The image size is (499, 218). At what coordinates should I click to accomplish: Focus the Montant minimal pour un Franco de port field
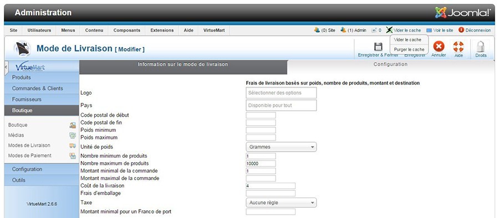(271, 212)
